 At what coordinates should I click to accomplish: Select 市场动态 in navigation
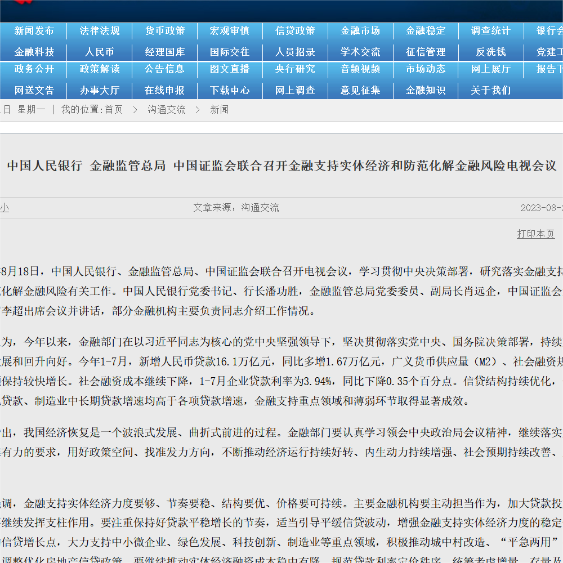(x=426, y=69)
